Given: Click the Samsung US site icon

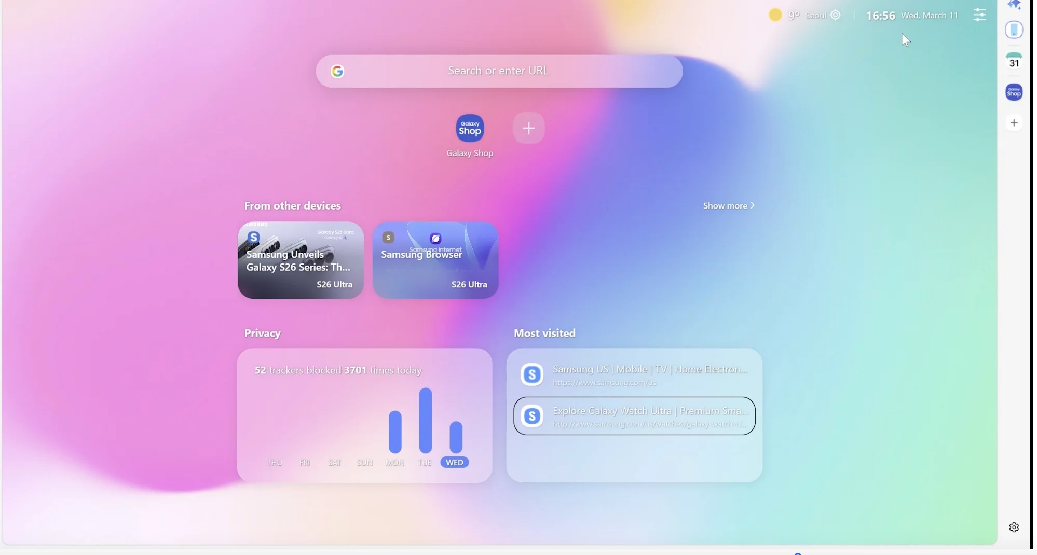Looking at the screenshot, I should (x=532, y=374).
